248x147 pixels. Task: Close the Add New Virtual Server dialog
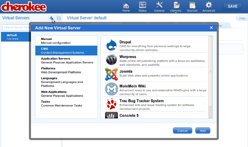coord(211,28)
